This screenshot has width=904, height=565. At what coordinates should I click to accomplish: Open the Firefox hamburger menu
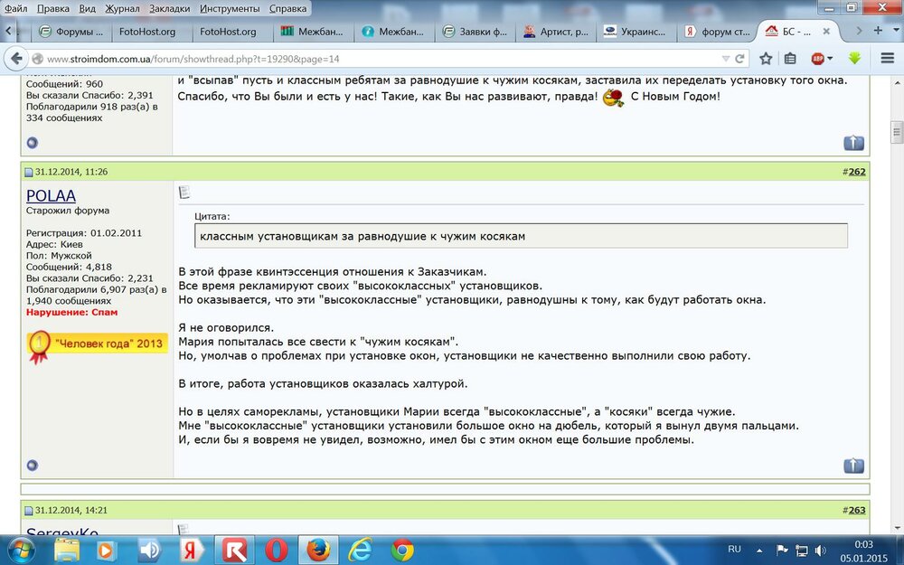[x=887, y=58]
